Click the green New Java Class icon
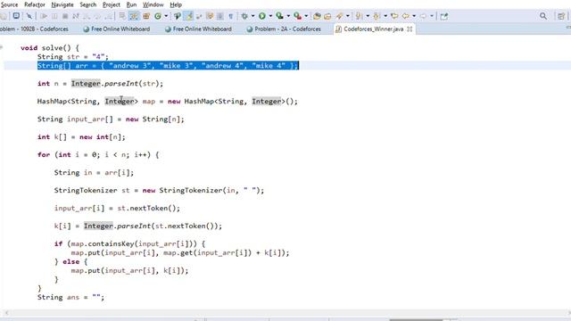Screen dimensions: 571x321 (158, 16)
